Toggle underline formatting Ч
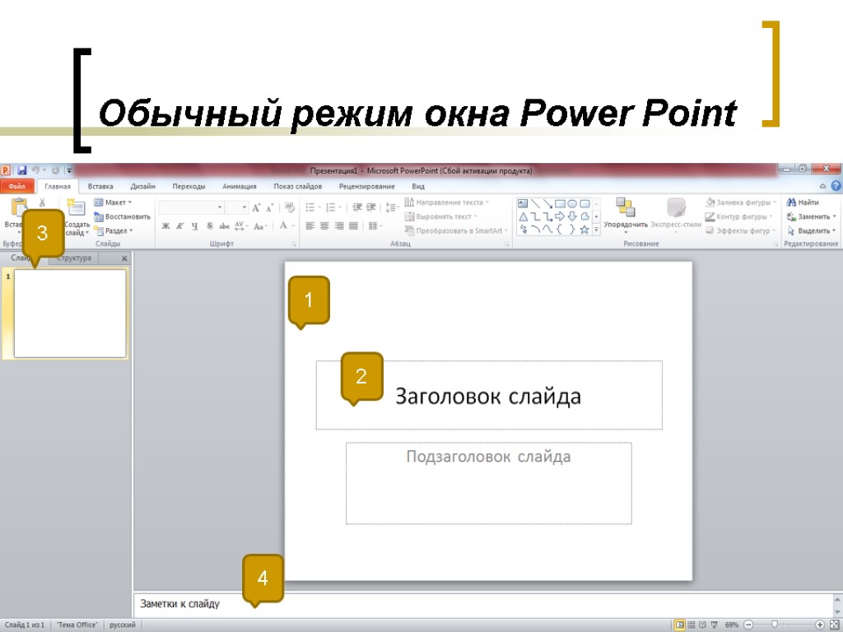This screenshot has width=843, height=632. 194,226
